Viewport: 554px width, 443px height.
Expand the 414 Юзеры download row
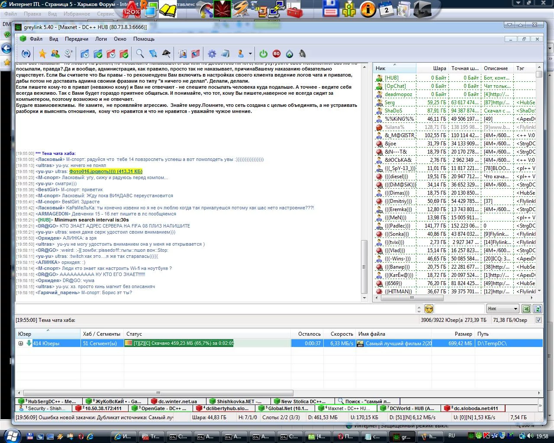[x=20, y=343]
